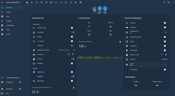Open Overzicht in the sidebar
The width and height of the screenshot is (175, 96).
[x=11, y=7]
